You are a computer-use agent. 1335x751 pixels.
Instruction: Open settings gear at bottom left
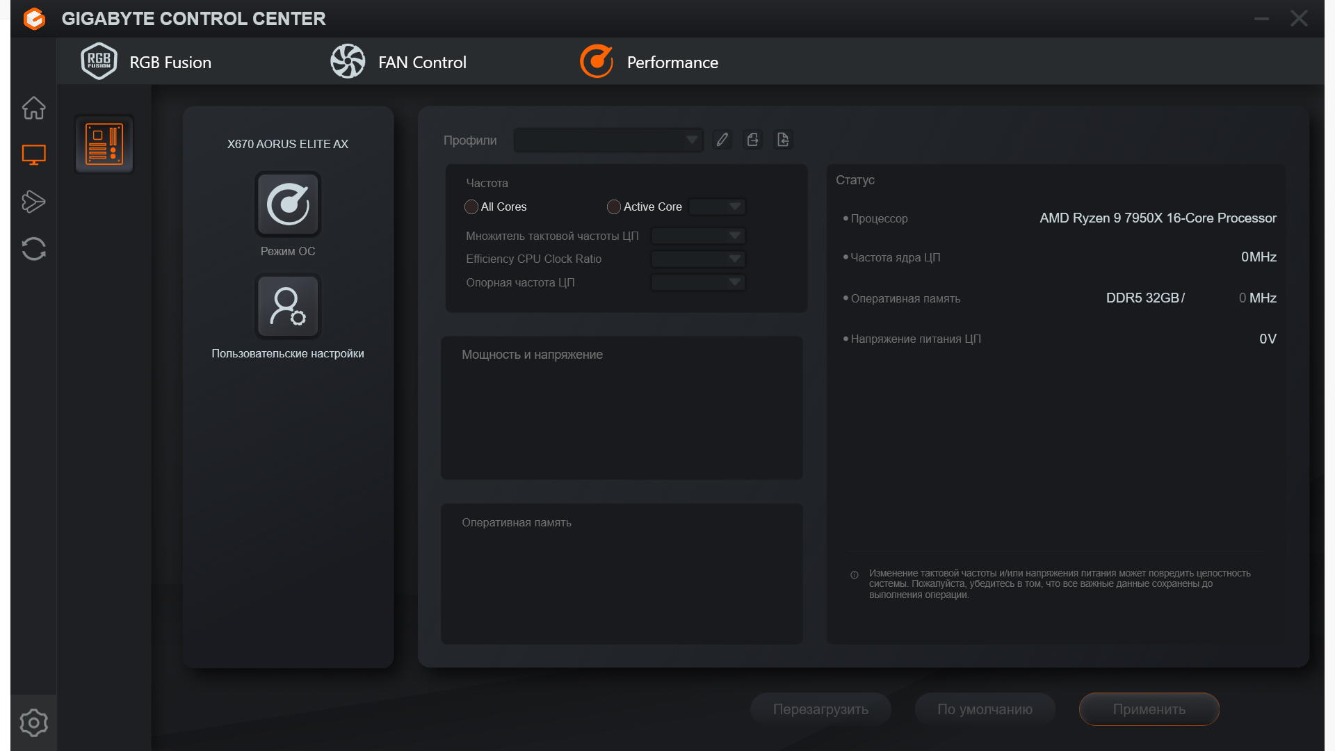pos(33,722)
